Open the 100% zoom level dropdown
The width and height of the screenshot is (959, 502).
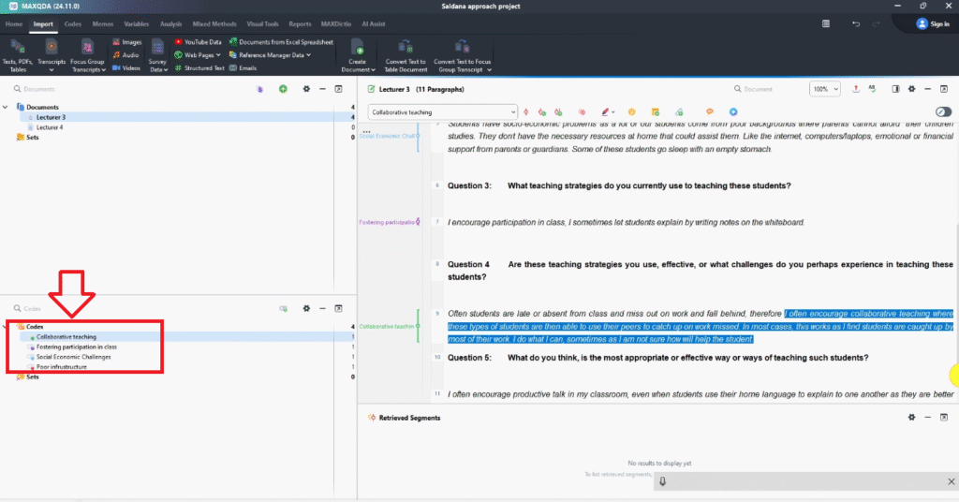pyautogui.click(x=824, y=89)
